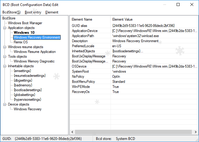
Task: Click the horizontal scrollbar right arrow
Action: pos(196,132)
